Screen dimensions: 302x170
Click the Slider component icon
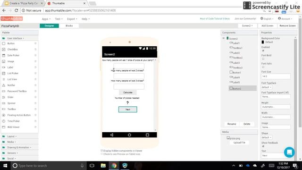4,97
